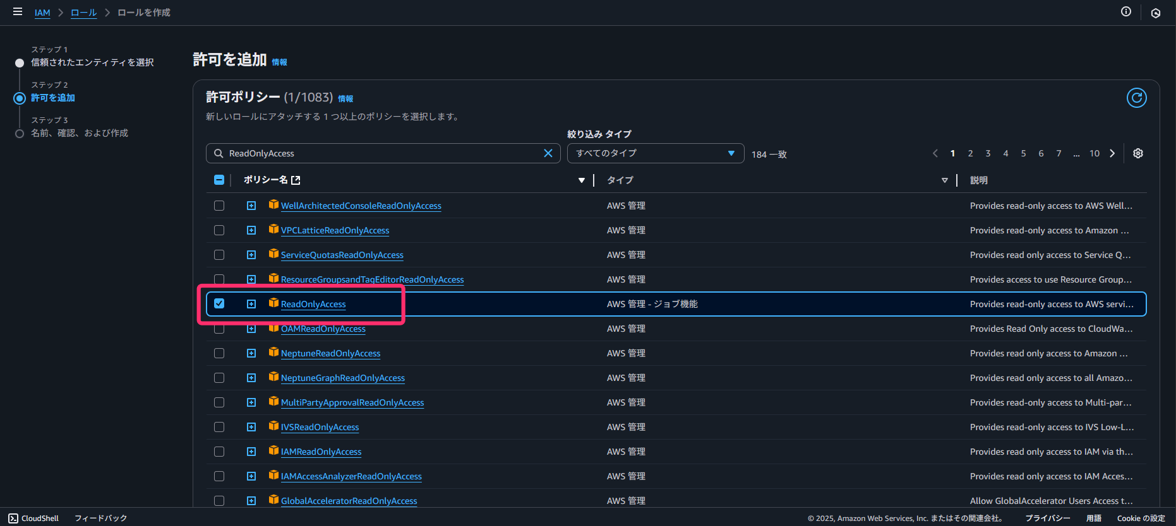Click ServiceQuotasReadOnlyAccess policy box icon
The image size is (1176, 526).
coord(273,254)
